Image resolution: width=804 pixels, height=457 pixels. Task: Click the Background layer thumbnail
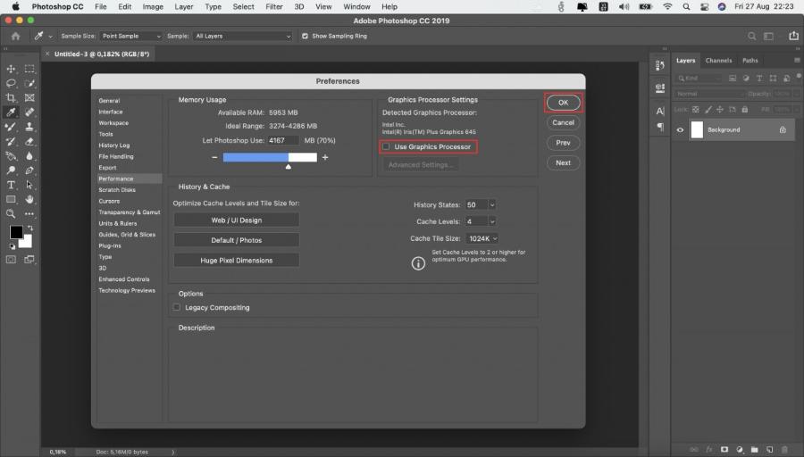tap(697, 129)
